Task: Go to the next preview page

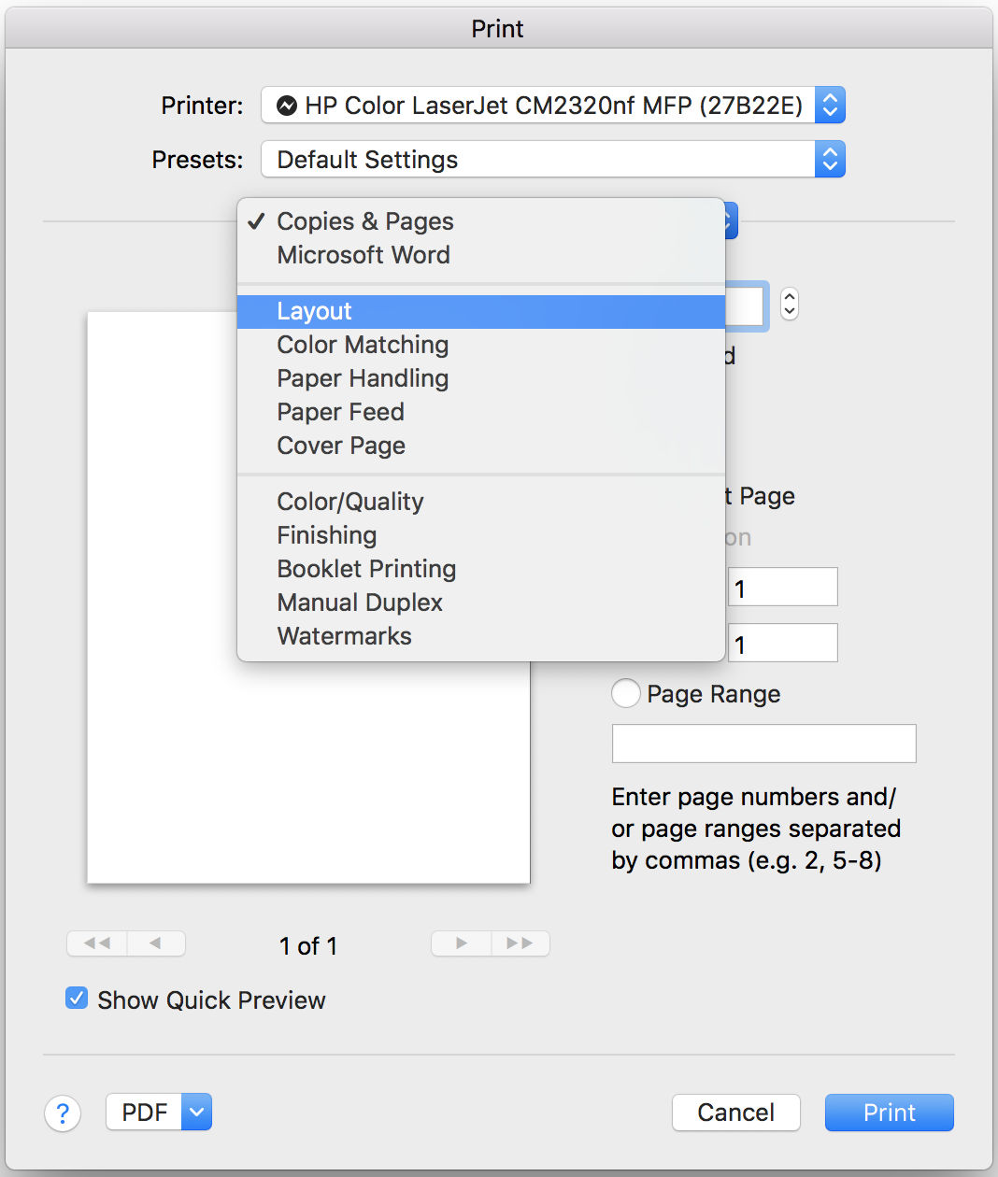Action: (x=462, y=943)
